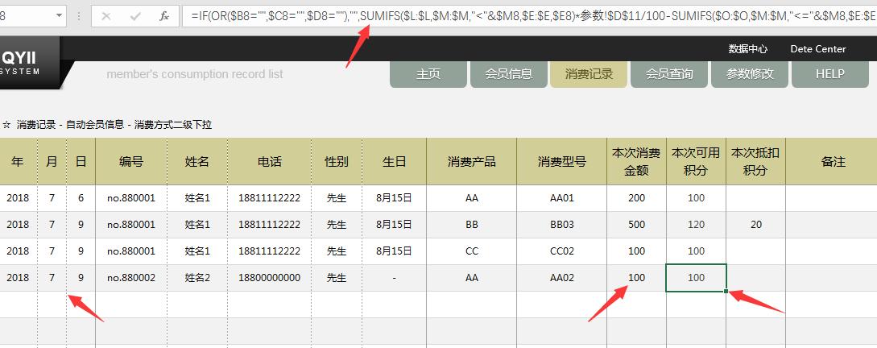This screenshot has height=348, width=877.
Task: Select the 电话 column header
Action: coord(270,162)
